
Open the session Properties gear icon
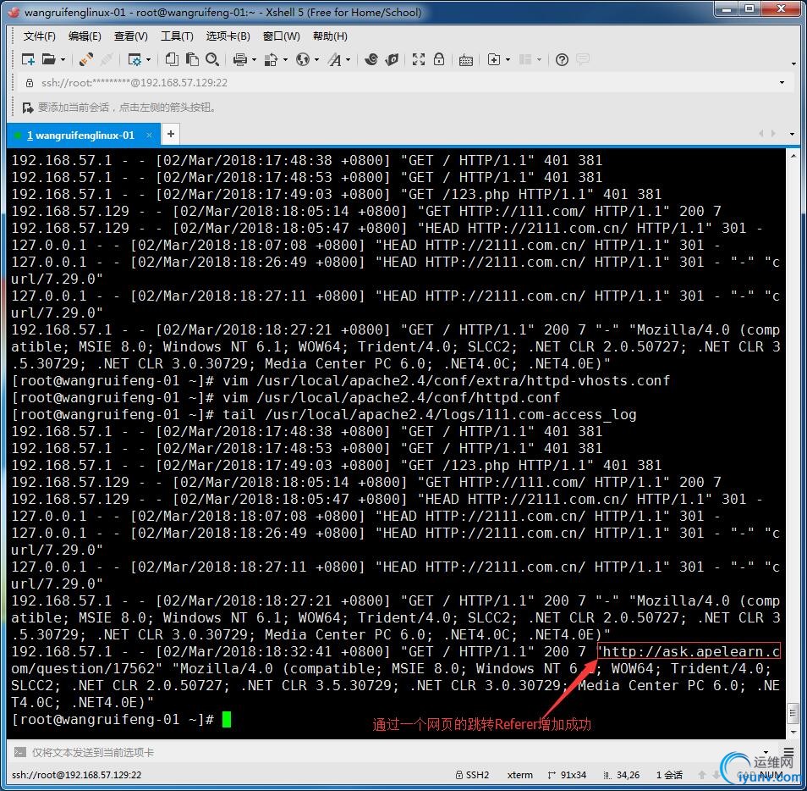(x=134, y=60)
